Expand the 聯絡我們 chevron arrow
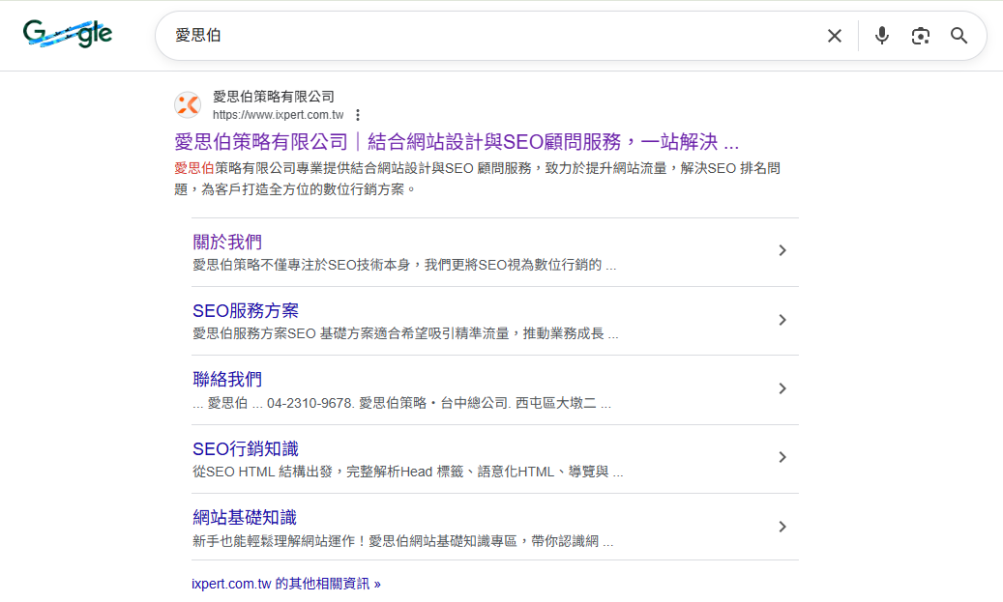The height and width of the screenshot is (602, 1003). coord(782,388)
